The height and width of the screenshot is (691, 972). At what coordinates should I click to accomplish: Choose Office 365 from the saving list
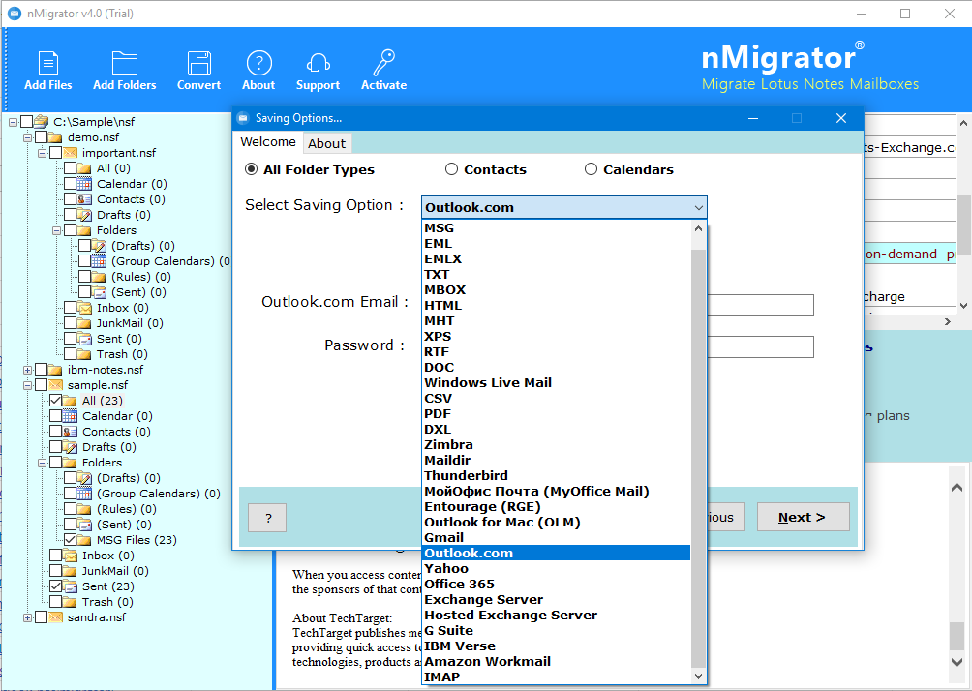point(556,584)
